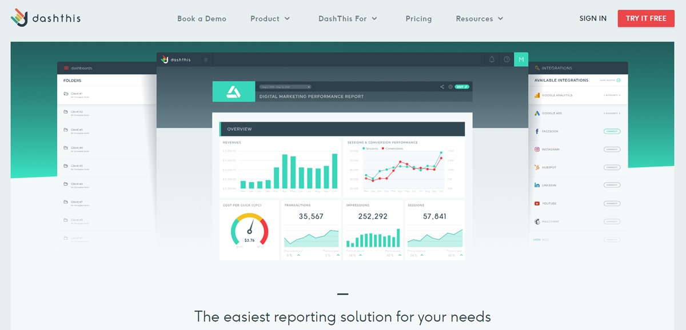The width and height of the screenshot is (686, 330).
Task: Click the easiest reporting solution headline
Action: pyautogui.click(x=342, y=316)
